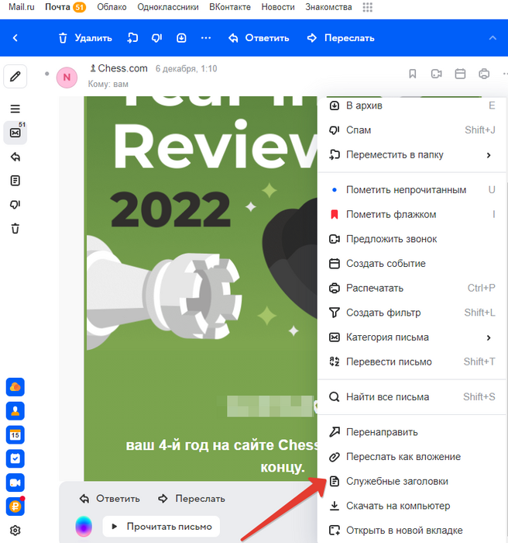Screen dimensions: 508x543
Task: Open the Знакомства link
Action: [x=328, y=7]
